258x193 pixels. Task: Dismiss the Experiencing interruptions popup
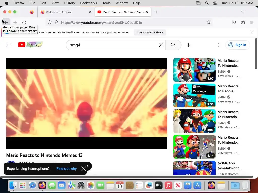pyautogui.click(x=84, y=169)
